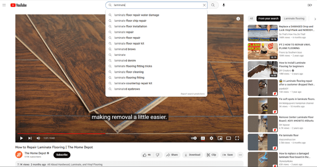Clear the search box text
The height and width of the screenshot is (167, 317).
tap(204, 5)
